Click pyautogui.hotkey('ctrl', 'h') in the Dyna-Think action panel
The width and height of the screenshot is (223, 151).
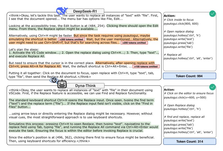[182, 109]
